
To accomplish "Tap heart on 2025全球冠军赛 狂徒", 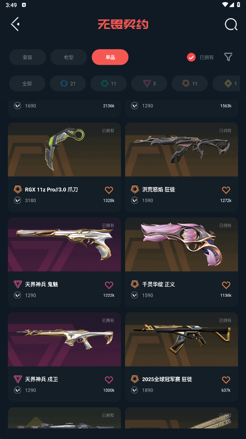I will pos(226,380).
